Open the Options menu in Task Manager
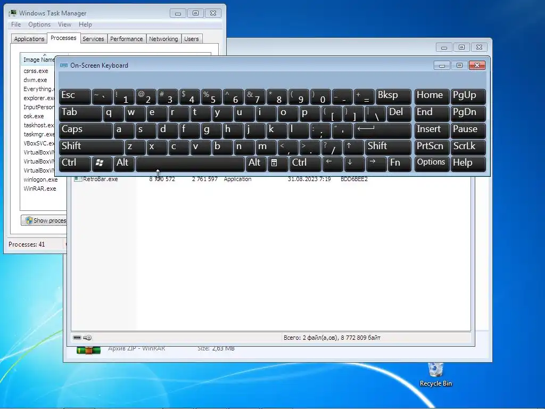545x409 pixels. (39, 24)
